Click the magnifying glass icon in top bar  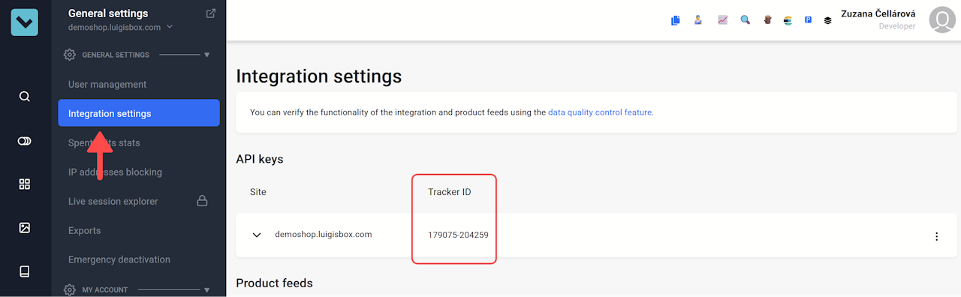(745, 20)
